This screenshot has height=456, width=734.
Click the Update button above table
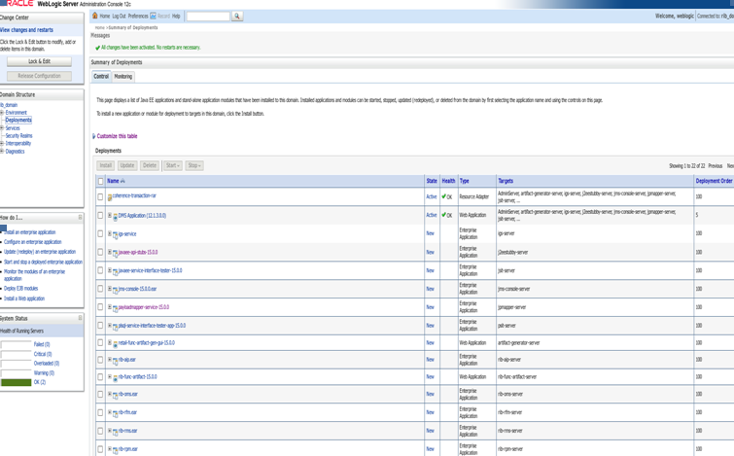coord(127,165)
